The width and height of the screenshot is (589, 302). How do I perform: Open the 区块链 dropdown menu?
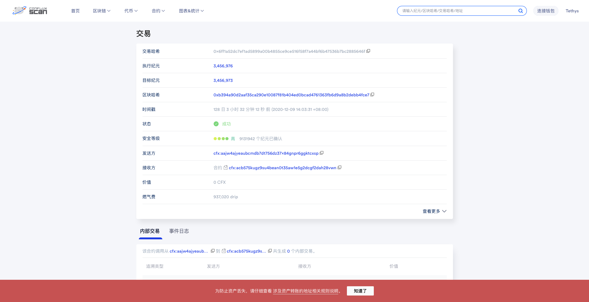coord(101,11)
